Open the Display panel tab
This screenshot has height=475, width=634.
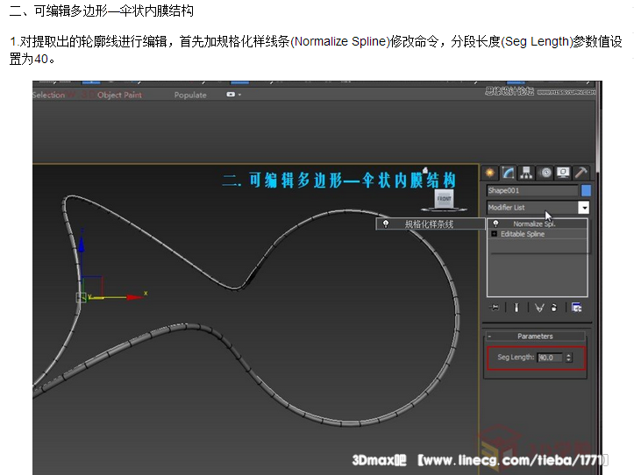[563, 173]
